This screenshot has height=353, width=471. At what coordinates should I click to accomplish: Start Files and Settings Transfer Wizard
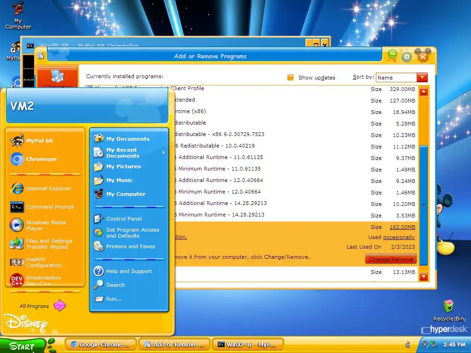45,244
